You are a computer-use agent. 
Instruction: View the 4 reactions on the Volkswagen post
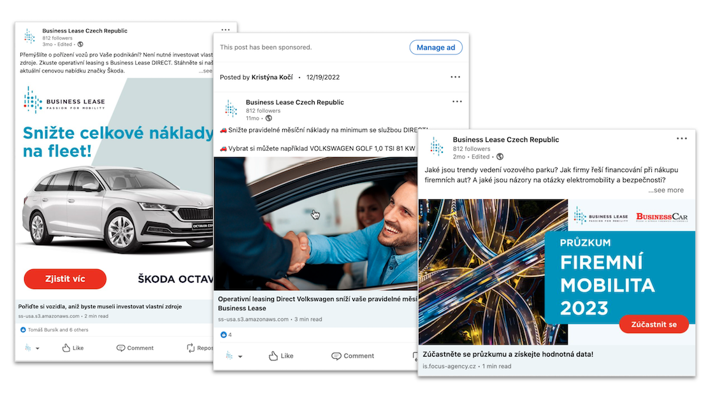(226, 334)
